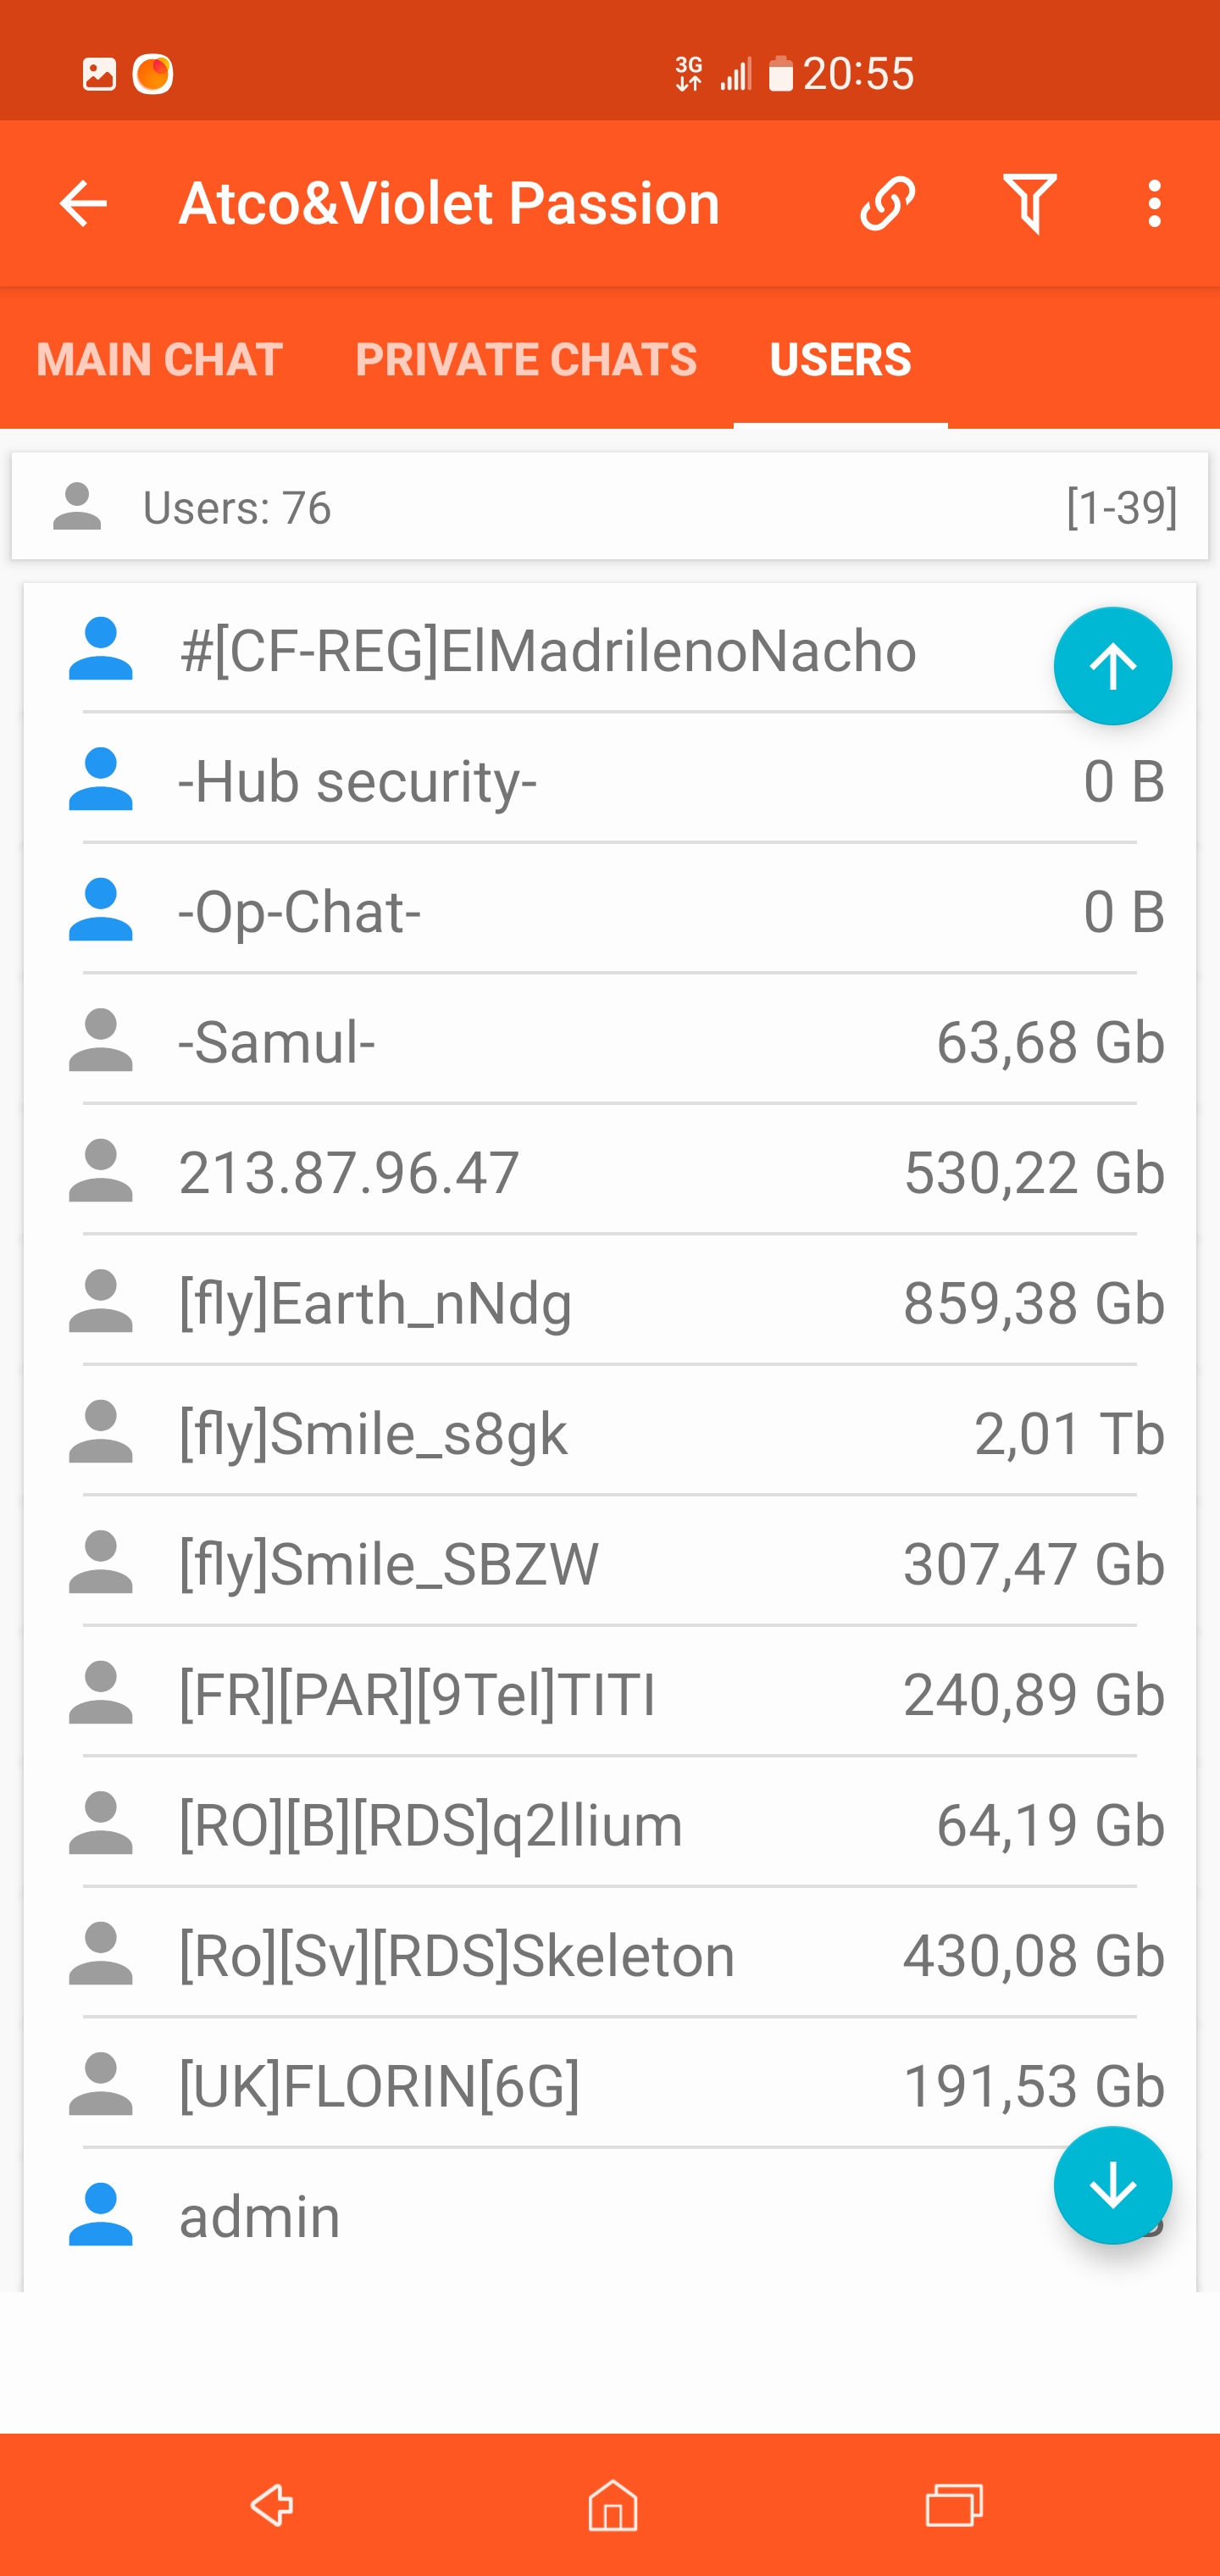Viewport: 1220px width, 2576px height.
Task: Switch to the PRIVATE CHATS tab
Action: point(526,360)
